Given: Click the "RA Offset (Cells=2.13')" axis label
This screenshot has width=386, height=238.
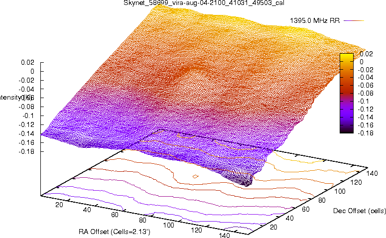Looking at the screenshot, I should point(115,232).
